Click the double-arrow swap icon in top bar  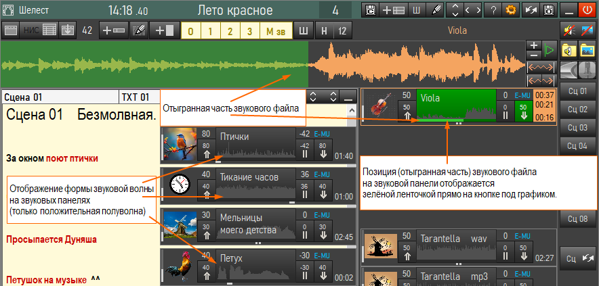click(531, 10)
